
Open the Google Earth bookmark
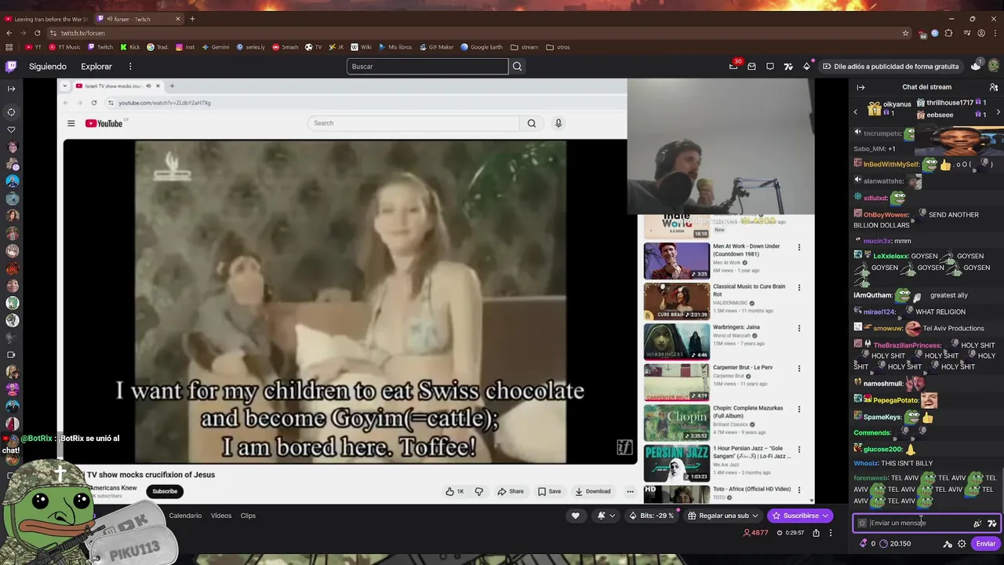click(482, 47)
